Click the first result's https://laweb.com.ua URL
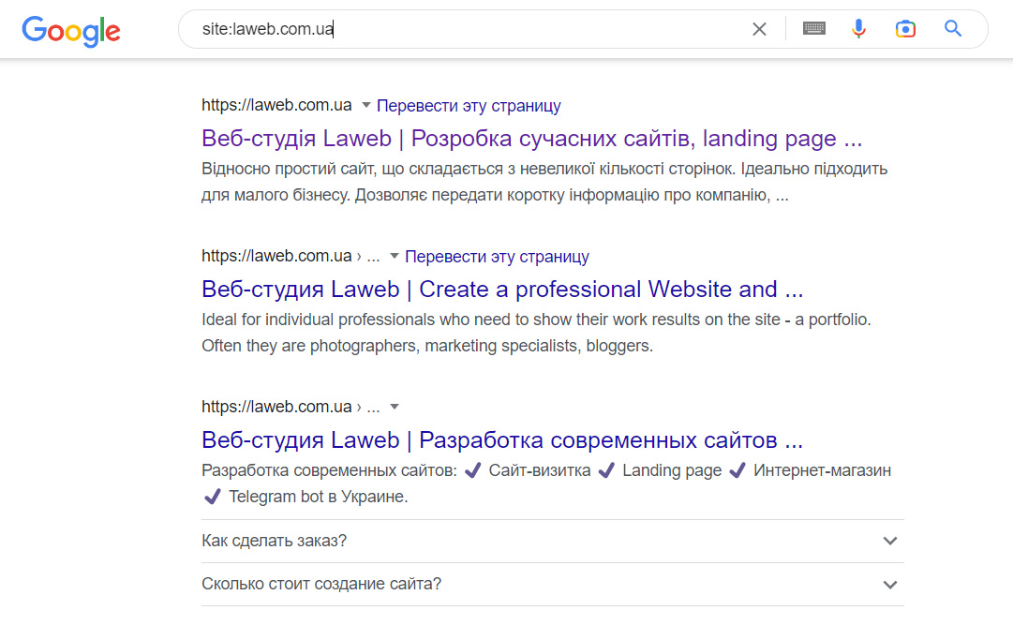Image resolution: width=1013 pixels, height=625 pixels. point(276,105)
